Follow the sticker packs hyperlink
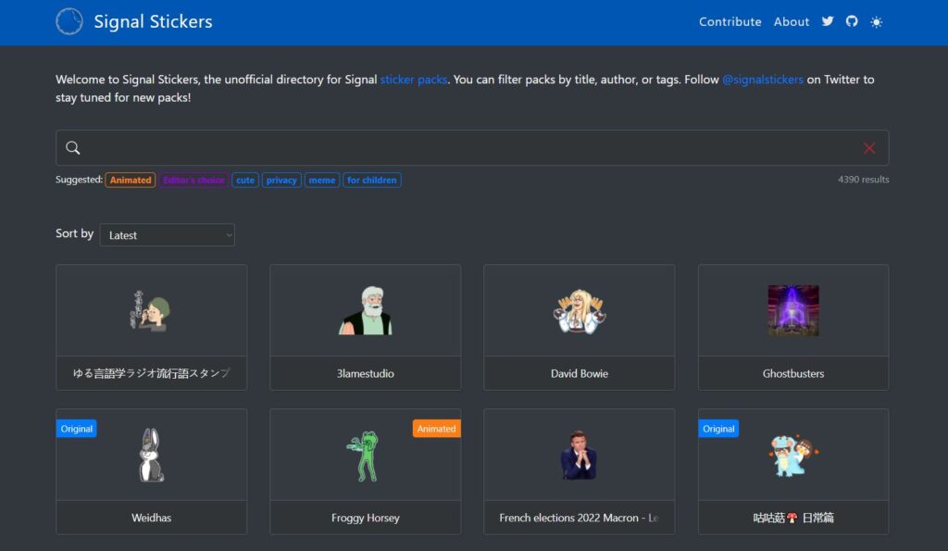Viewport: 948px width, 551px height. click(414, 80)
